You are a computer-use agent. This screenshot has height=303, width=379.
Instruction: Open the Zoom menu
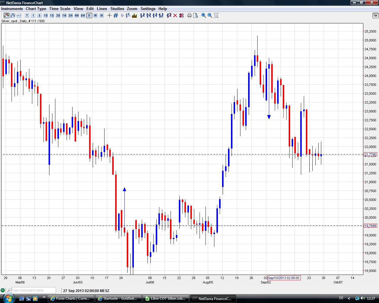pos(132,9)
